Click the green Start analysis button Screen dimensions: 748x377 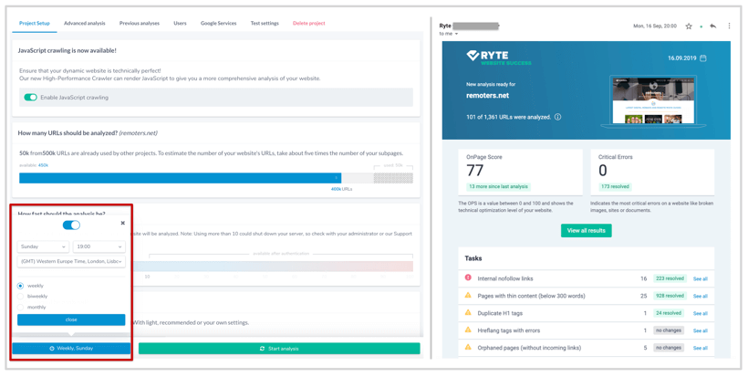pyautogui.click(x=279, y=349)
